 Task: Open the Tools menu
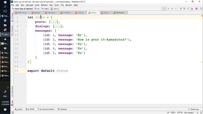[56, 5]
